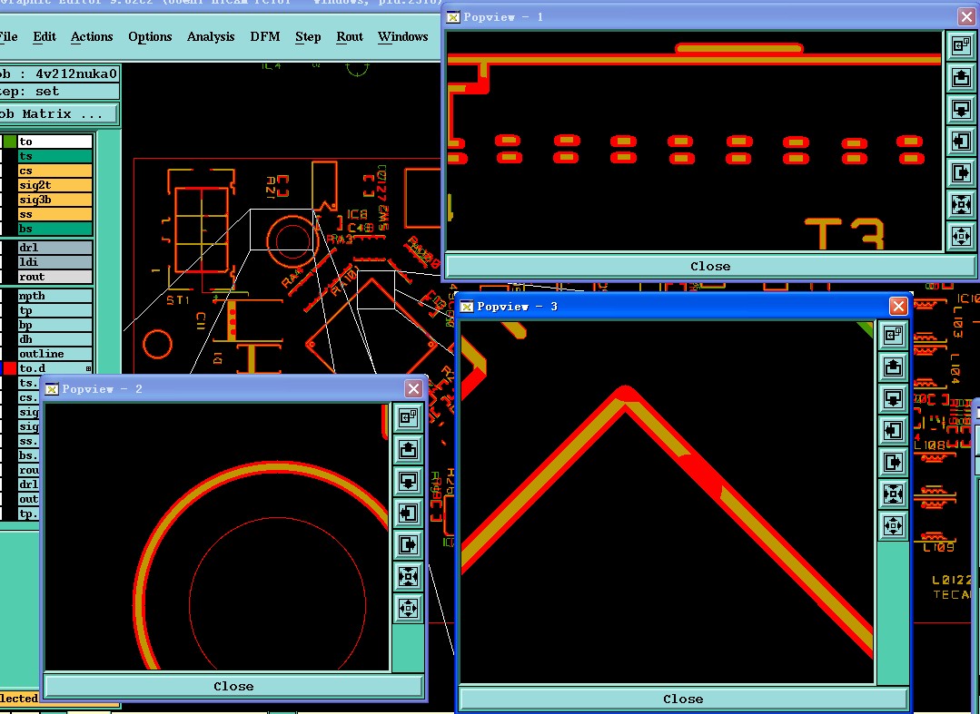Open the Edit menu

click(45, 37)
